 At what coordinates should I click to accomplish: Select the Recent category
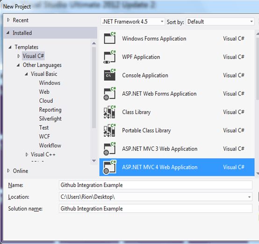[x=21, y=20]
